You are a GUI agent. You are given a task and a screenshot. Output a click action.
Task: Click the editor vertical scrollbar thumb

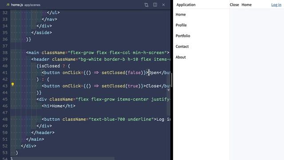171,80
